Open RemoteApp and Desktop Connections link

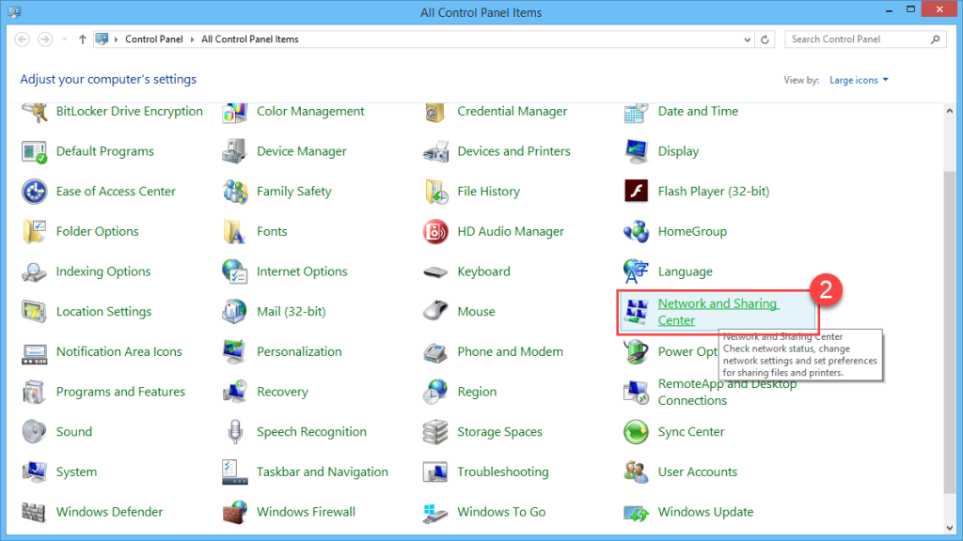pos(727,393)
